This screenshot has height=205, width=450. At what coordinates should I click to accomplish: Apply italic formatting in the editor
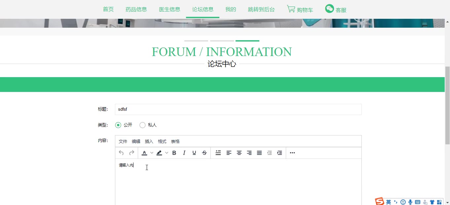pyautogui.click(x=184, y=153)
